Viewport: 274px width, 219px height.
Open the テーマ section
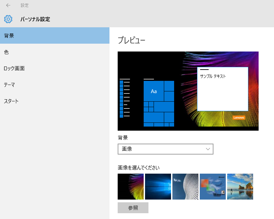pos(55,85)
